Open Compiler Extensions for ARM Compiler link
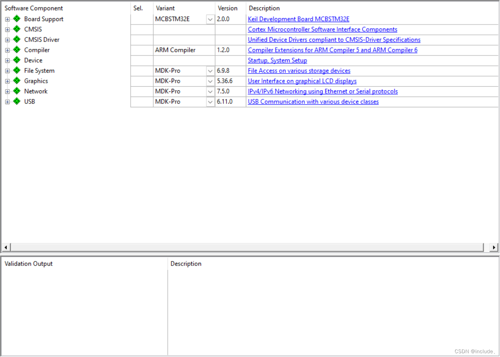Viewport: 500px width, 357px height. 333,50
